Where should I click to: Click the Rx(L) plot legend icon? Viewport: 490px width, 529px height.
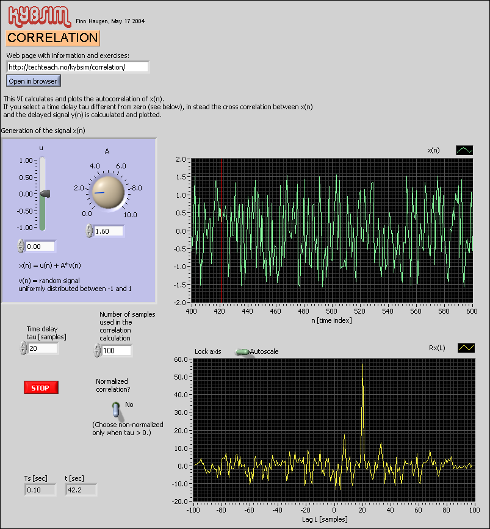click(x=466, y=348)
